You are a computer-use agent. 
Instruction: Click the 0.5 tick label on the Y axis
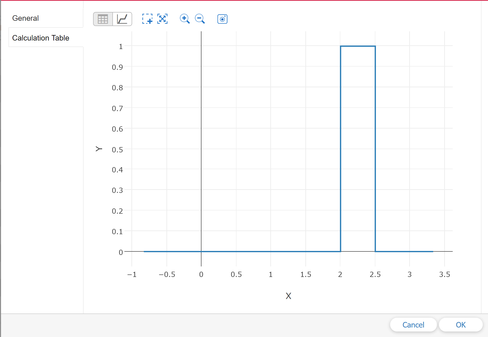coord(117,150)
